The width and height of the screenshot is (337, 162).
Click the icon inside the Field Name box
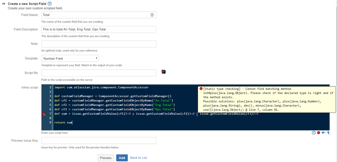click(x=152, y=15)
